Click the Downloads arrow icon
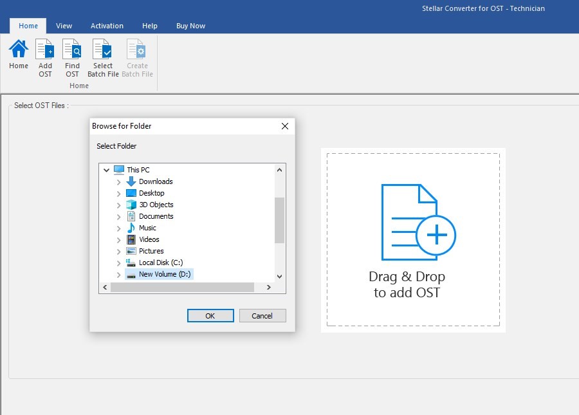Image resolution: width=579 pixels, height=415 pixels. [131, 181]
